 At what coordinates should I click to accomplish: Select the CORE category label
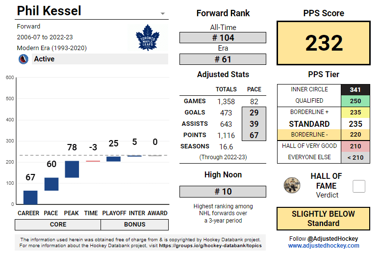[x=58, y=225]
